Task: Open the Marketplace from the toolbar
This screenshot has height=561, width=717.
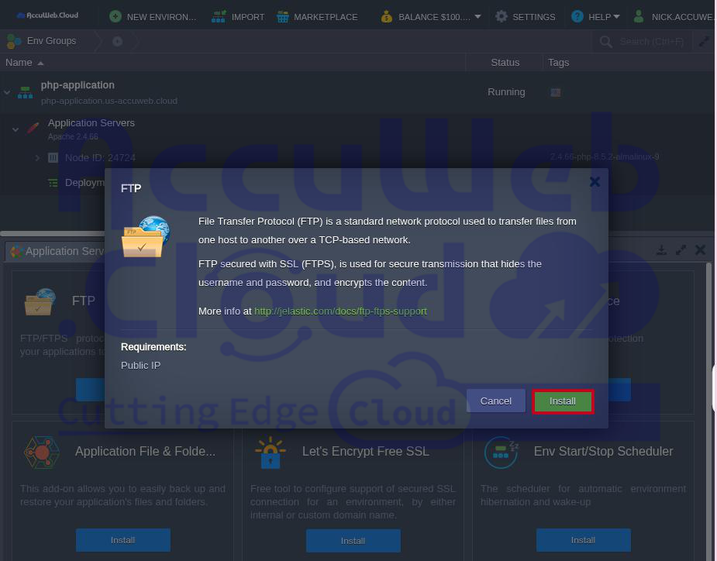Action: pos(317,16)
